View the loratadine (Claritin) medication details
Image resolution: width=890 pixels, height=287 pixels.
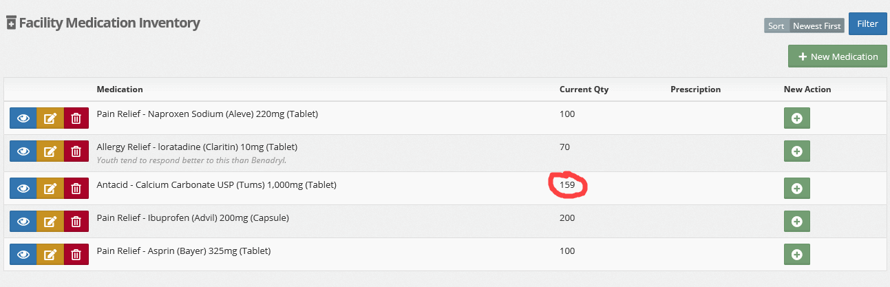tap(23, 151)
